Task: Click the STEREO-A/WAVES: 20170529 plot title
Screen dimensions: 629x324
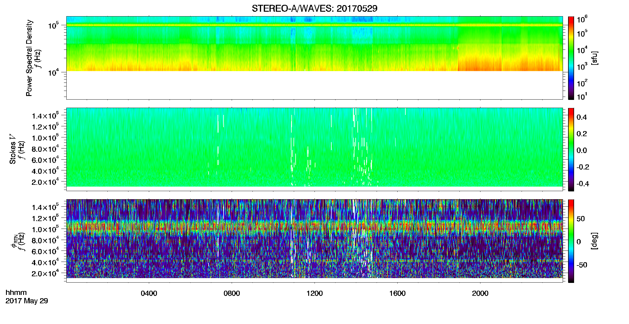Action: tap(314, 8)
